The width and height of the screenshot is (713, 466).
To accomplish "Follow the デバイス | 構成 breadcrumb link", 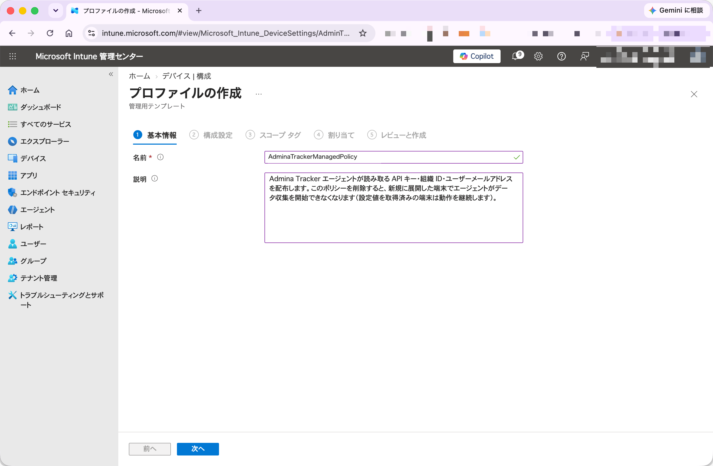I will 187,76.
